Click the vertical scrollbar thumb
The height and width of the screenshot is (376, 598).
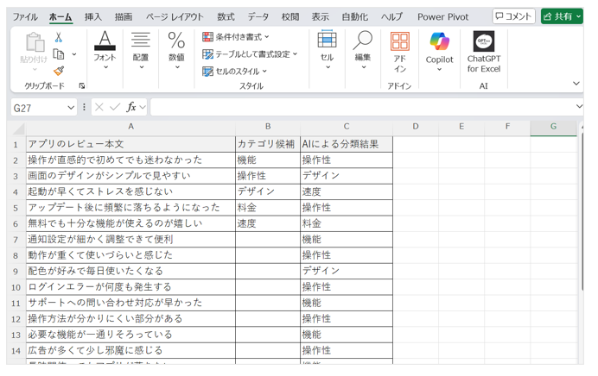tap(582, 211)
